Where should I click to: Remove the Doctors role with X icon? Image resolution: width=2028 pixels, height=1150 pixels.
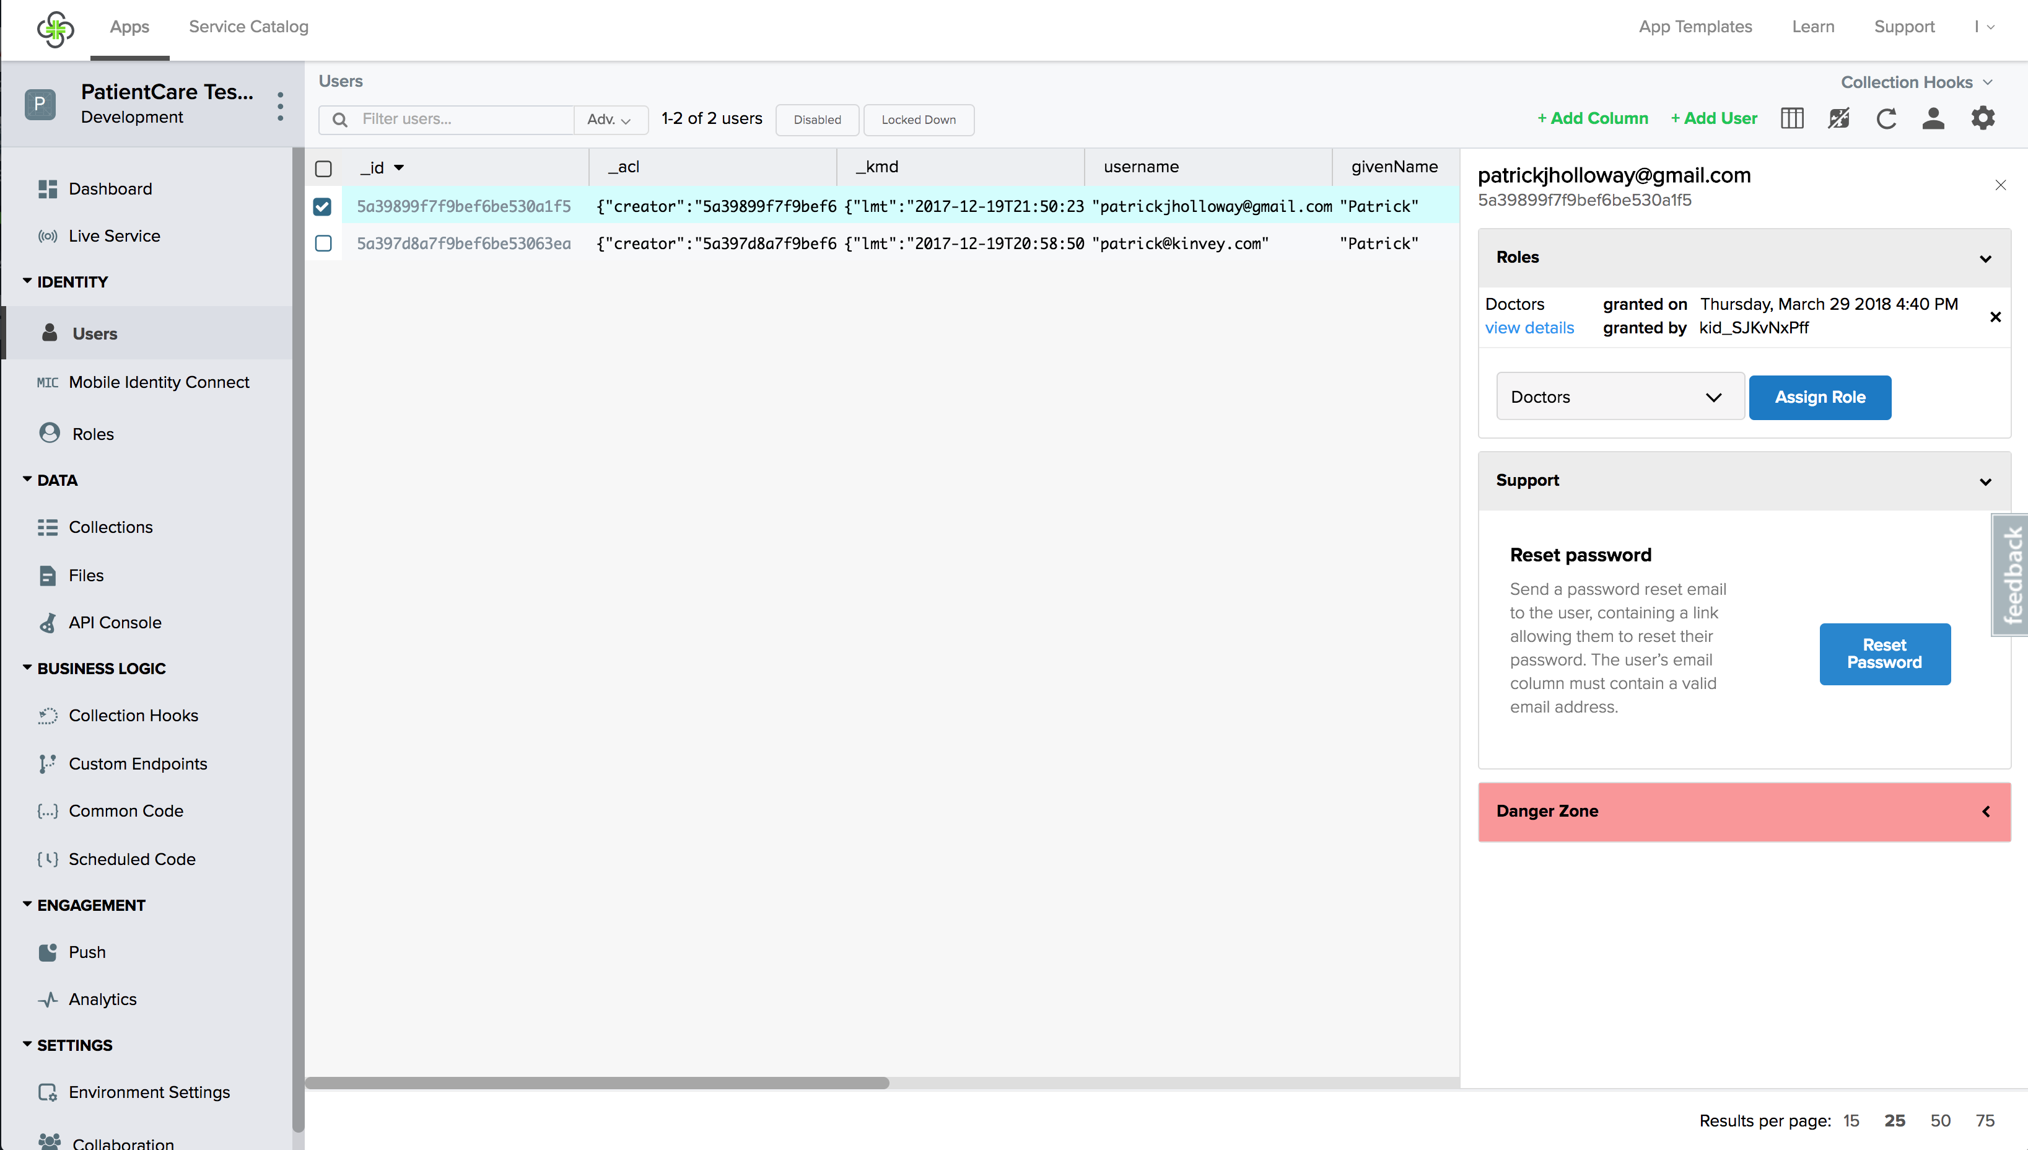(1995, 317)
